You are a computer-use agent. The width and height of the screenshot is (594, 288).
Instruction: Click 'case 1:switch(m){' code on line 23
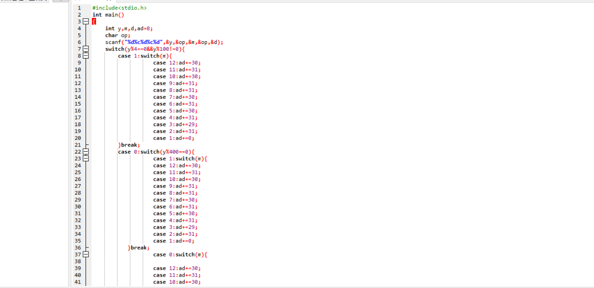tap(180, 159)
